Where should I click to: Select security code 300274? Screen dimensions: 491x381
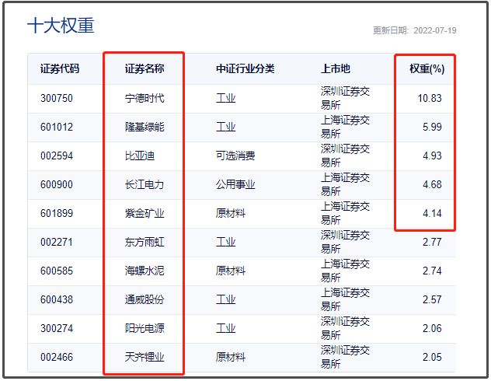coord(57,328)
